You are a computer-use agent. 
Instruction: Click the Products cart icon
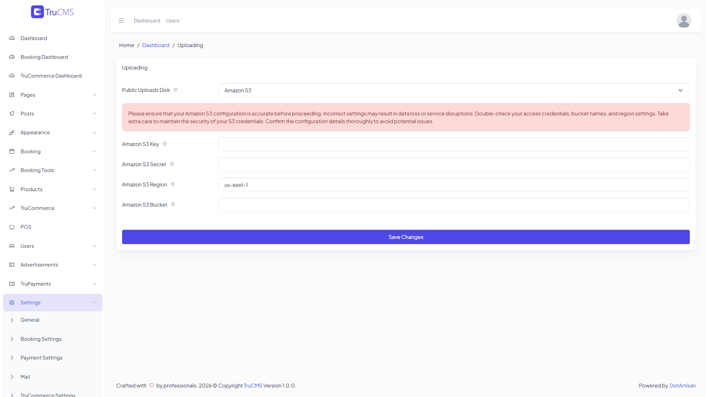12,189
